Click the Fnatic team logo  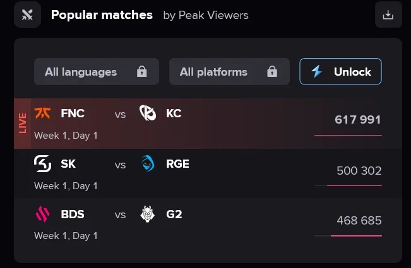pyautogui.click(x=42, y=113)
